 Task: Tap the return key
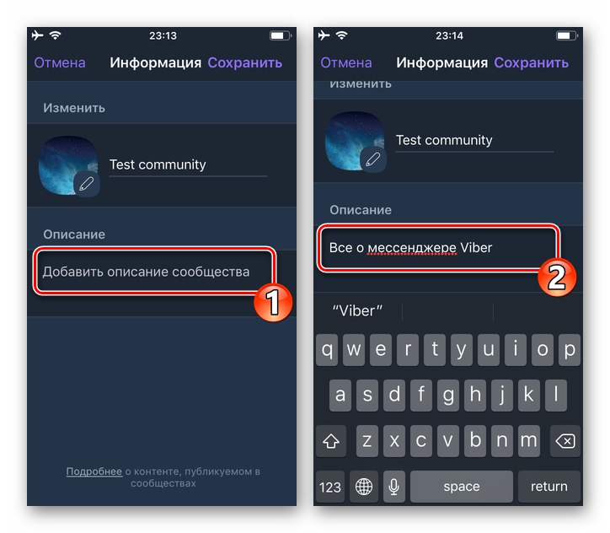click(549, 487)
